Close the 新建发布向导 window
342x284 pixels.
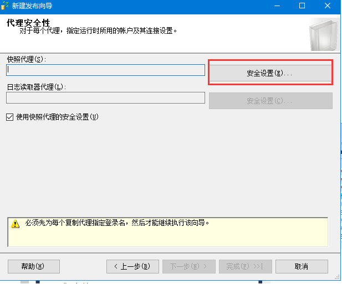point(328,6)
